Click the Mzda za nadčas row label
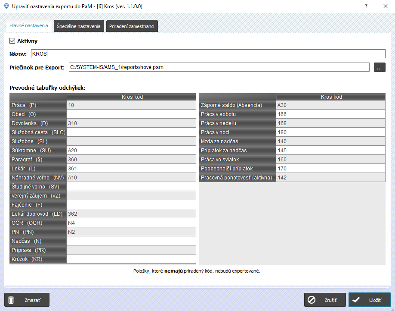 click(238, 141)
